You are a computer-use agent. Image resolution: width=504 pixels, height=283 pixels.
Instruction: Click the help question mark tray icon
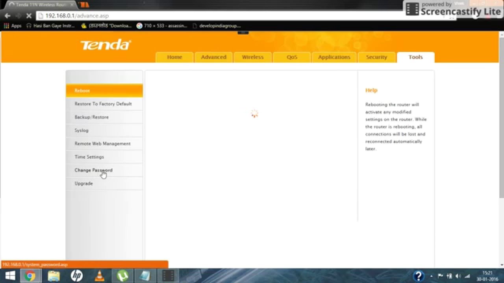point(419,276)
